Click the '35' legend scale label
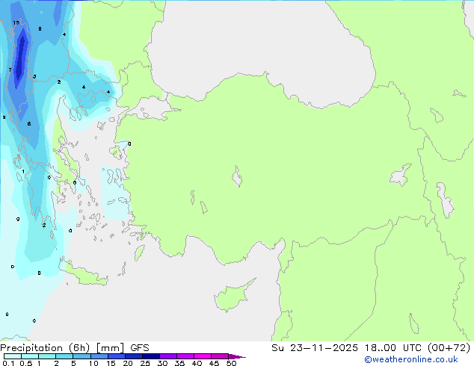474x366 pixels. coord(179,363)
